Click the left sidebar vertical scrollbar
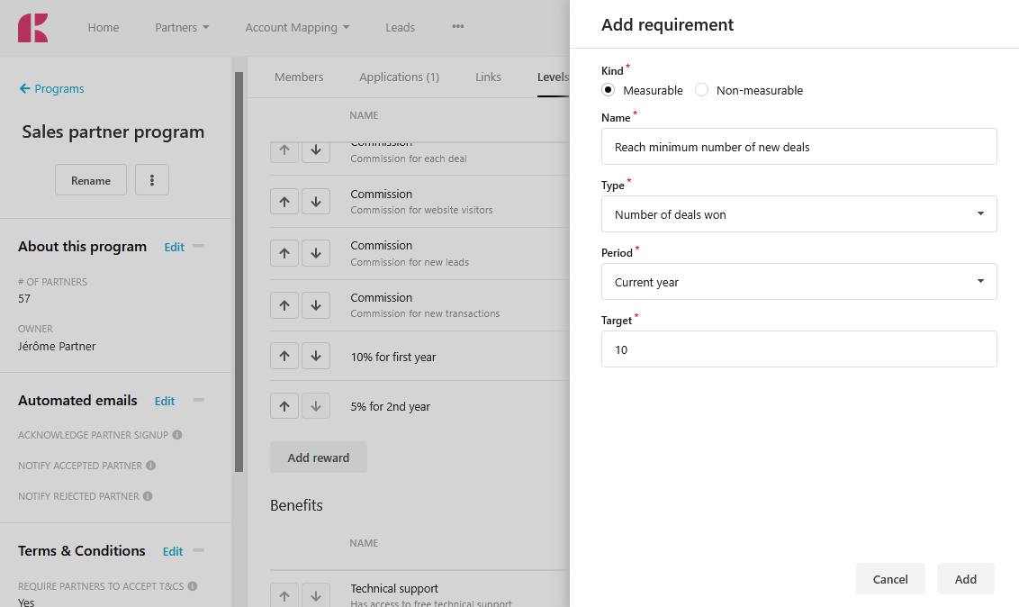Image resolution: width=1019 pixels, height=607 pixels. [x=239, y=272]
